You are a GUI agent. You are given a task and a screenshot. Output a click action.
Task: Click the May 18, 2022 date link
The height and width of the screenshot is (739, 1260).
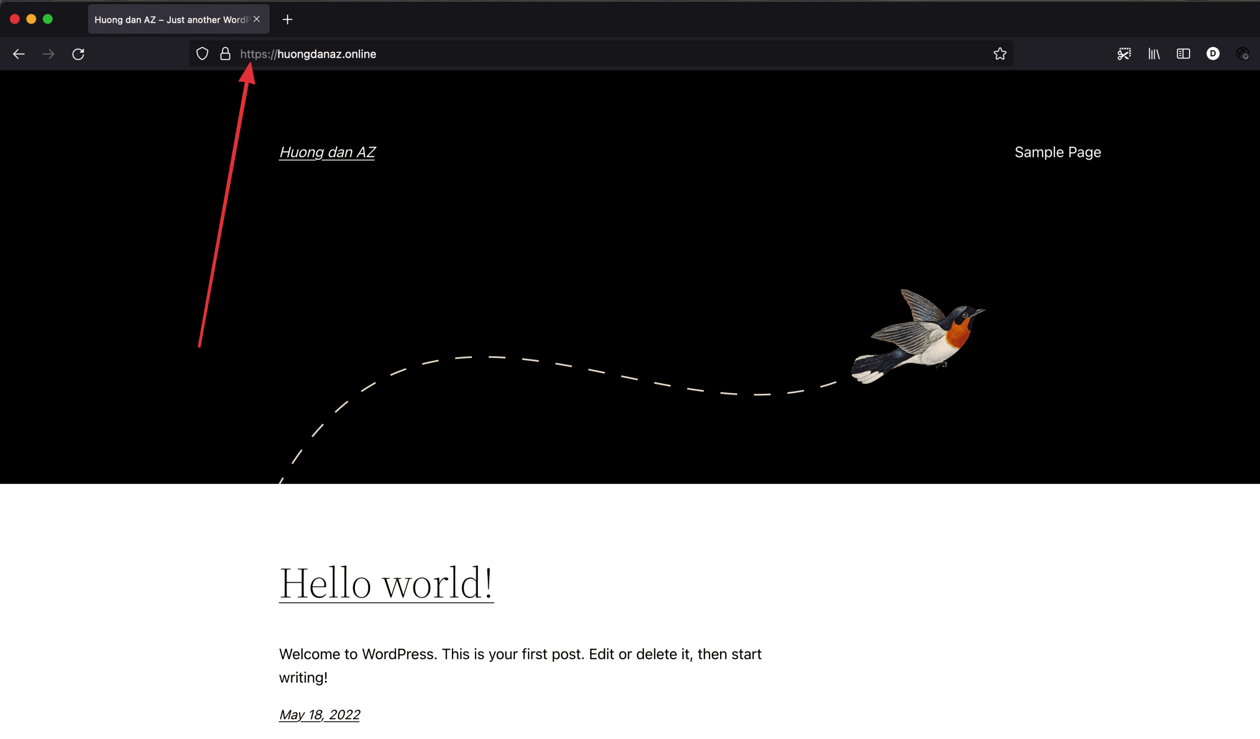point(319,714)
